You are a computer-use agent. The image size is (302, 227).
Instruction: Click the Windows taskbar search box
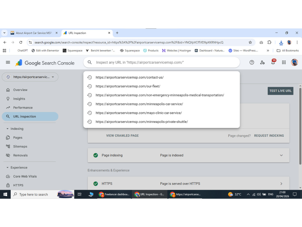click(42, 194)
